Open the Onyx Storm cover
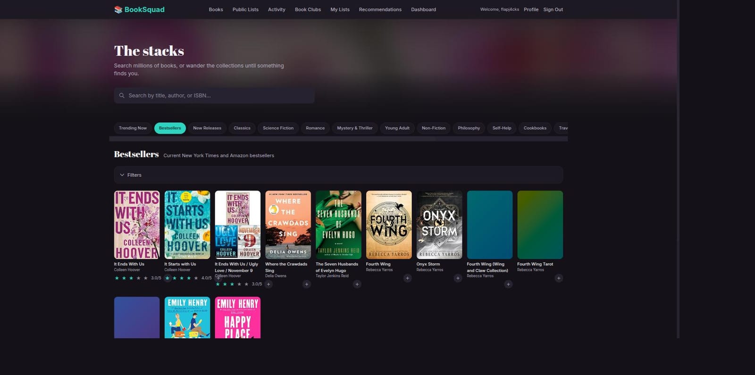The width and height of the screenshot is (755, 375). pos(439,225)
